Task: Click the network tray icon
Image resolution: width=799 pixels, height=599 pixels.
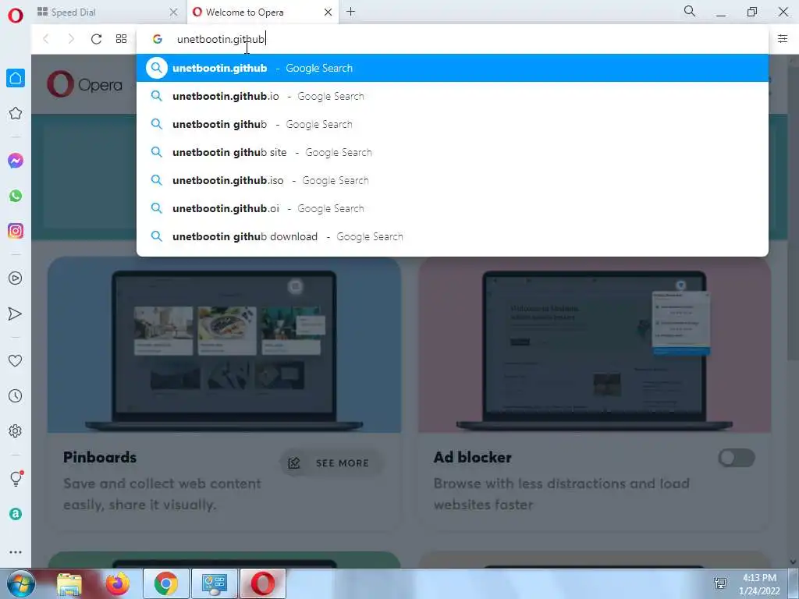Action: tap(720, 583)
